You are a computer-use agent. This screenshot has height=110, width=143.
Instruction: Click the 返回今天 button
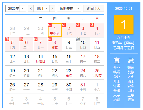click(94, 8)
